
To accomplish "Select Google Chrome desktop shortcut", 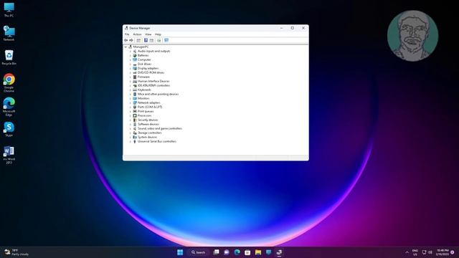I will [9, 83].
